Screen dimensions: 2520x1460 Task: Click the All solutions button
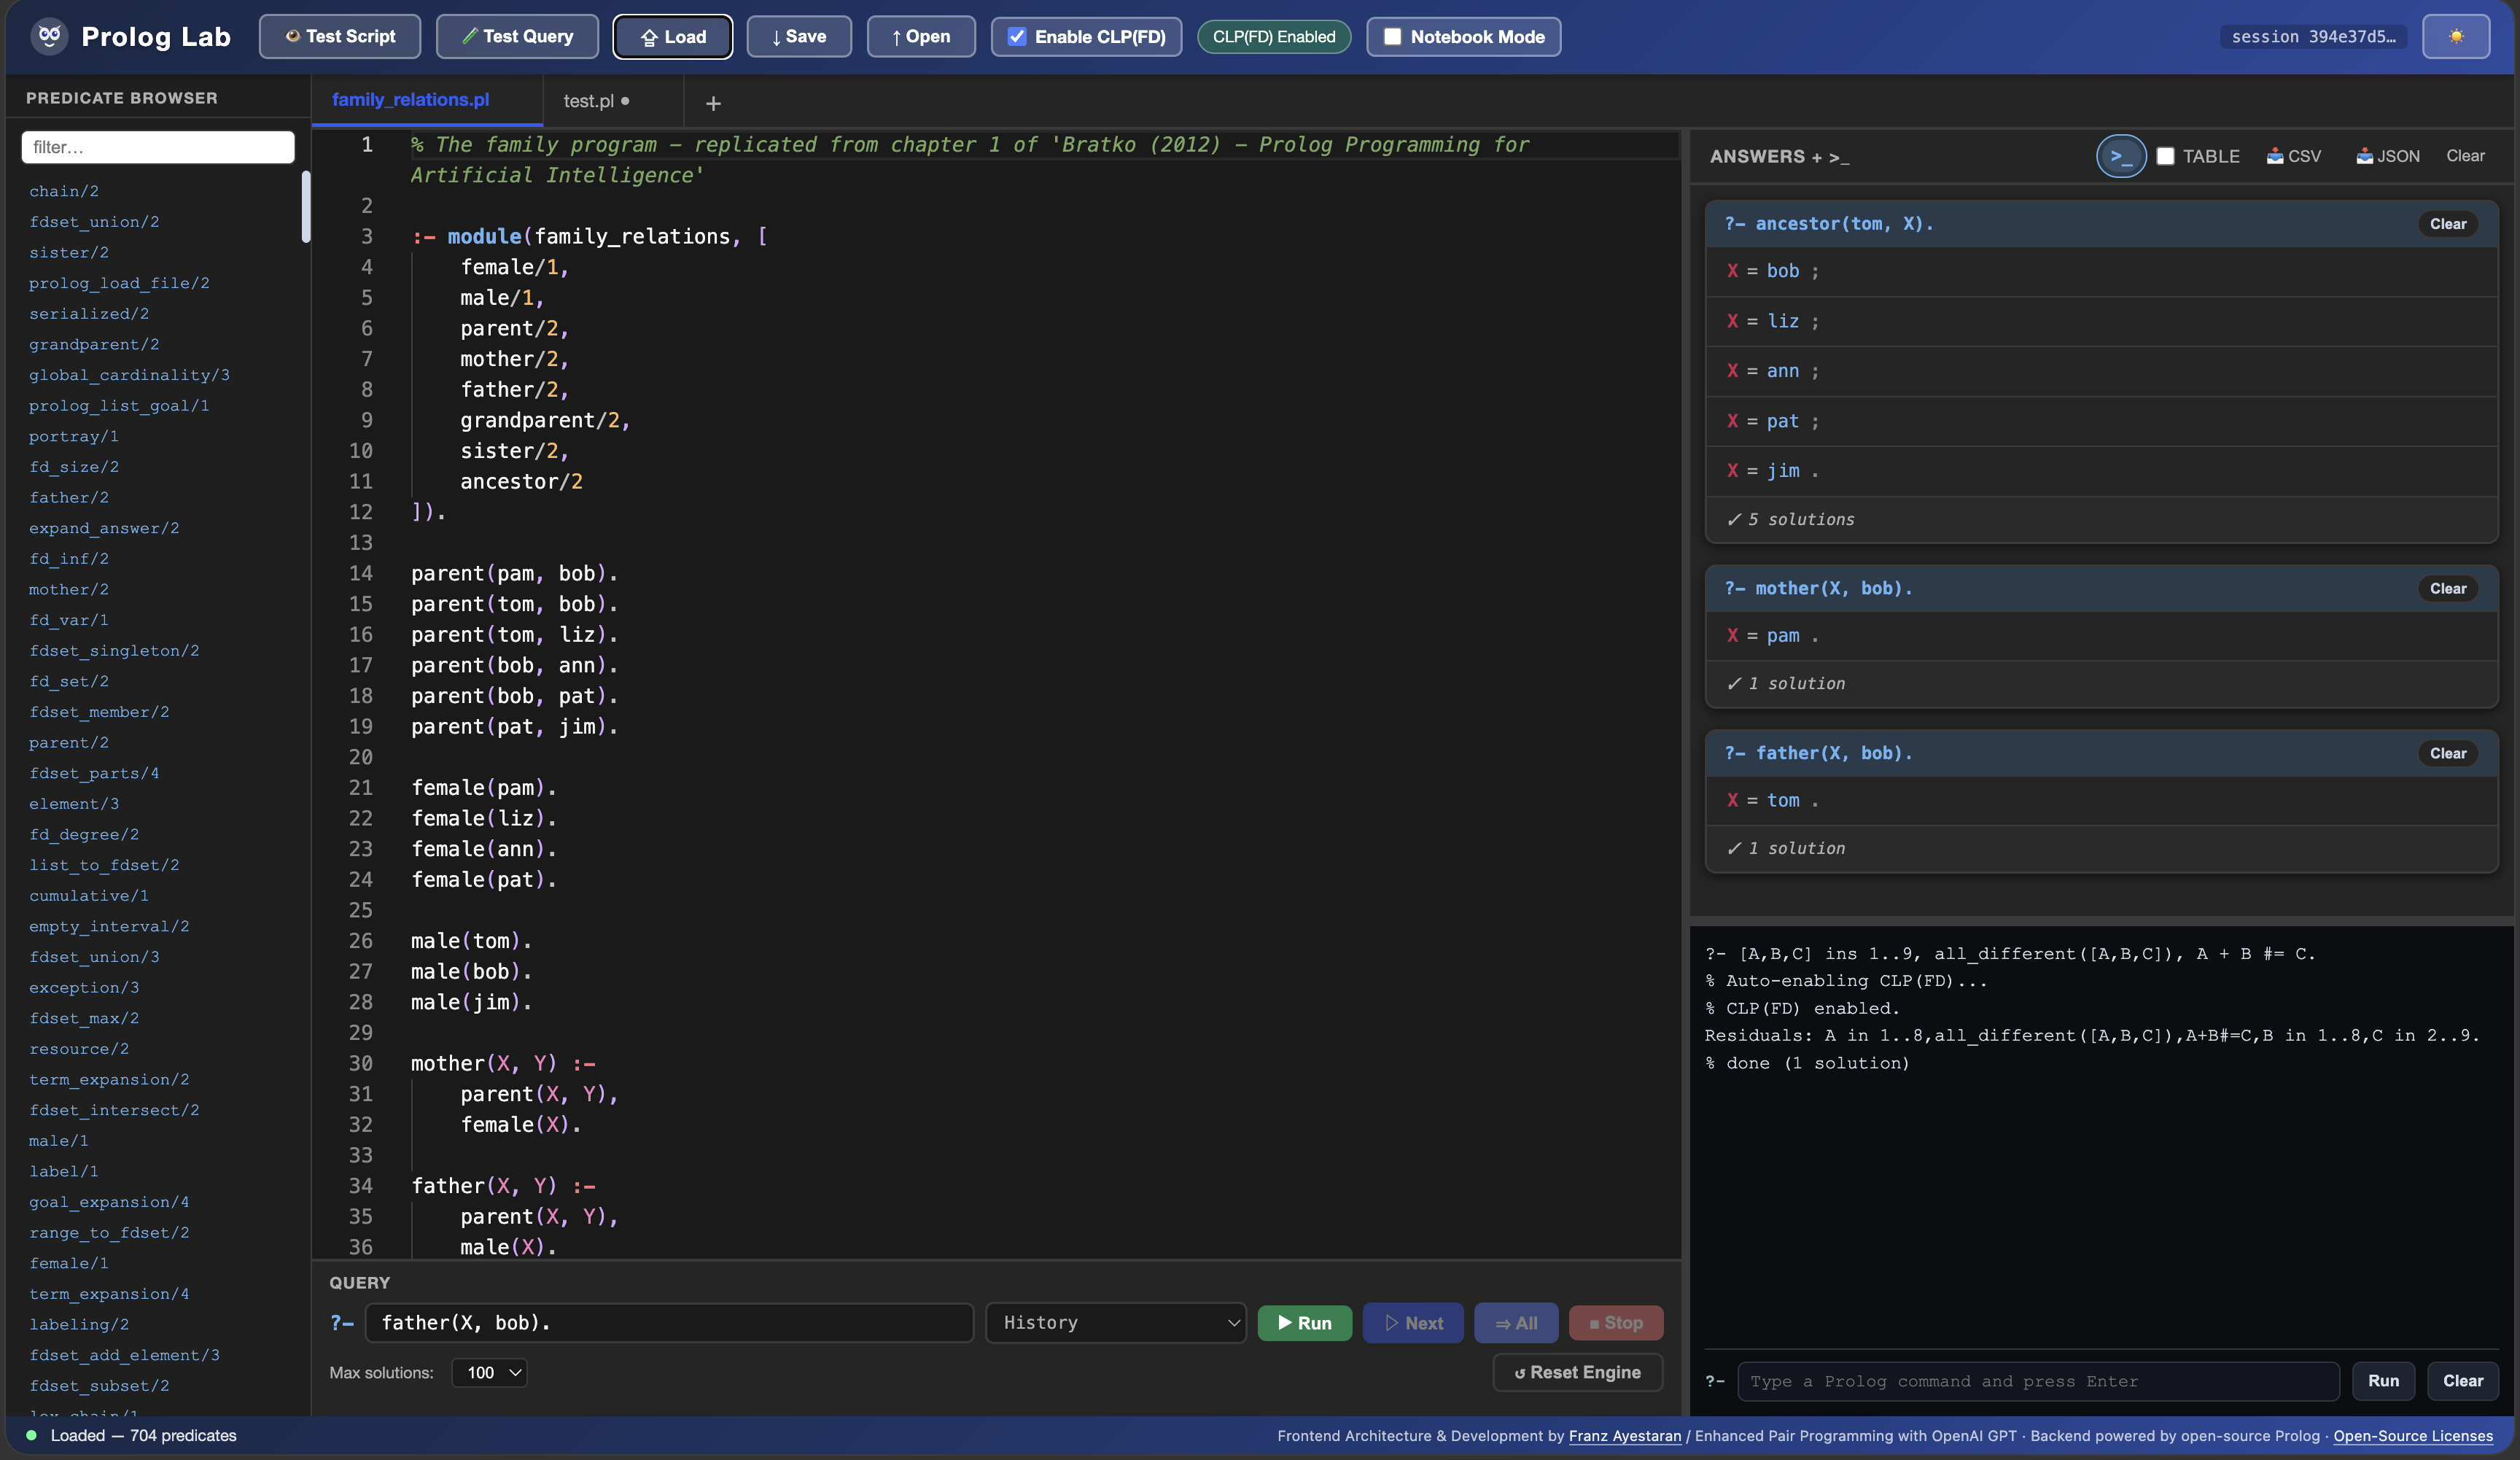(x=1516, y=1323)
